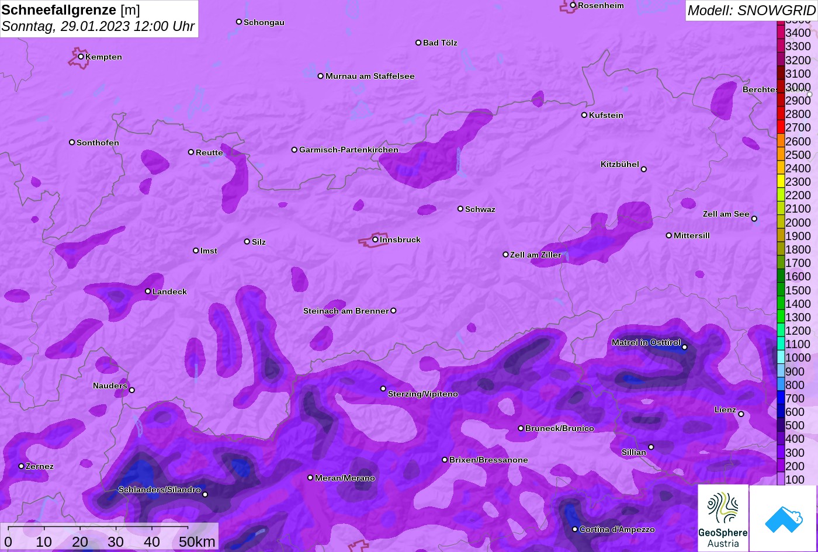Image resolution: width=818 pixels, height=552 pixels.
Task: Click the Cortina d'Ampezzo label
Action: coord(617,529)
